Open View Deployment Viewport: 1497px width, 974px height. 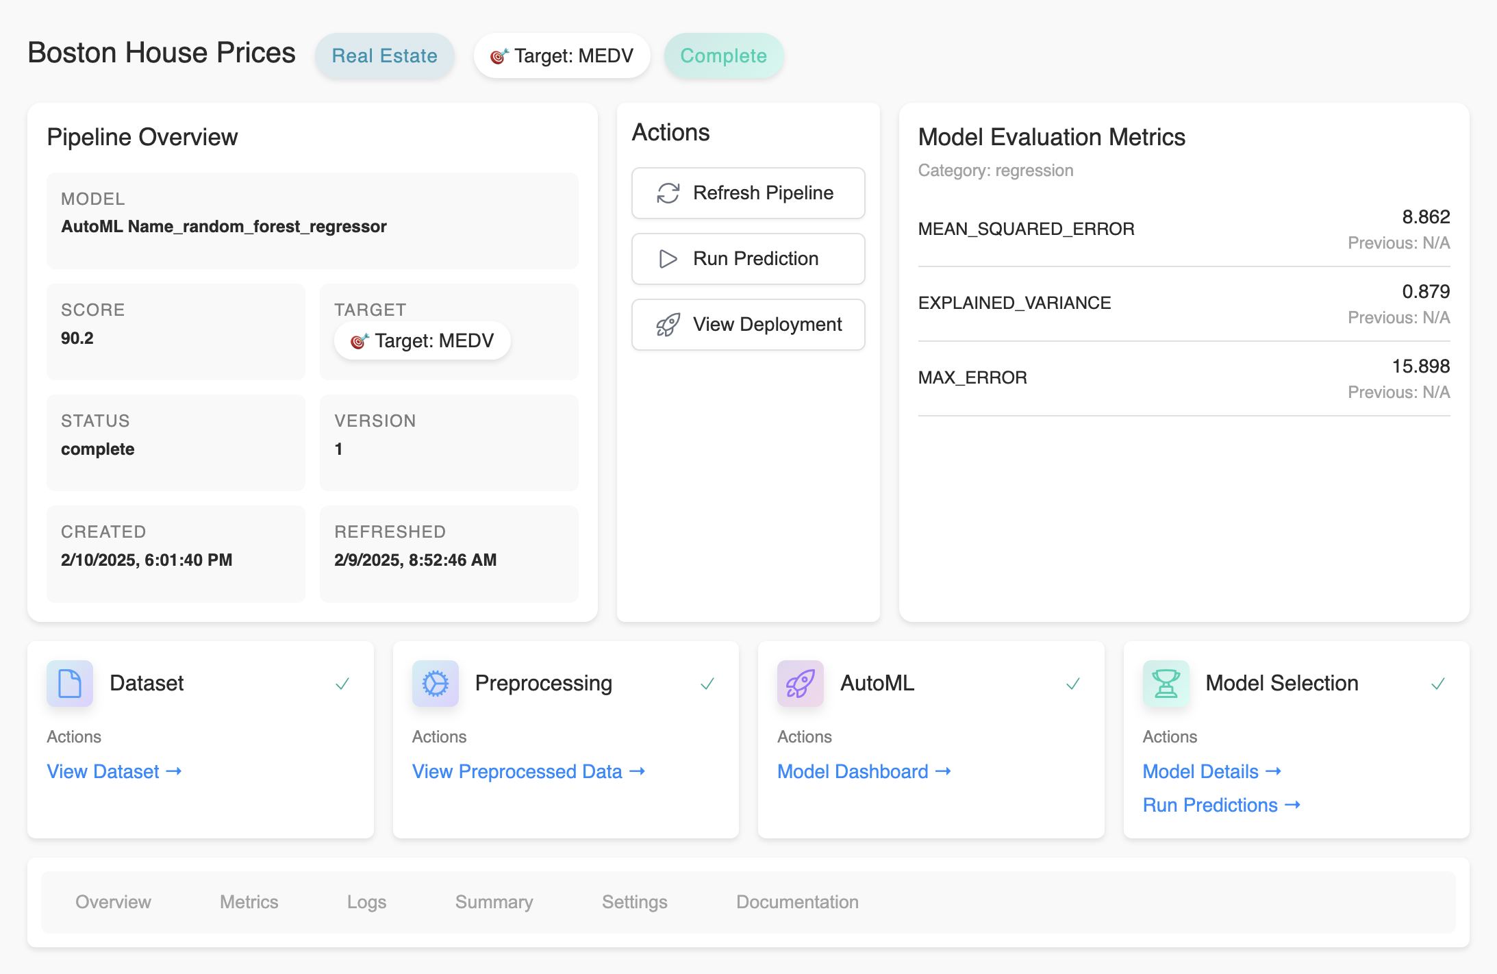pyautogui.click(x=748, y=325)
